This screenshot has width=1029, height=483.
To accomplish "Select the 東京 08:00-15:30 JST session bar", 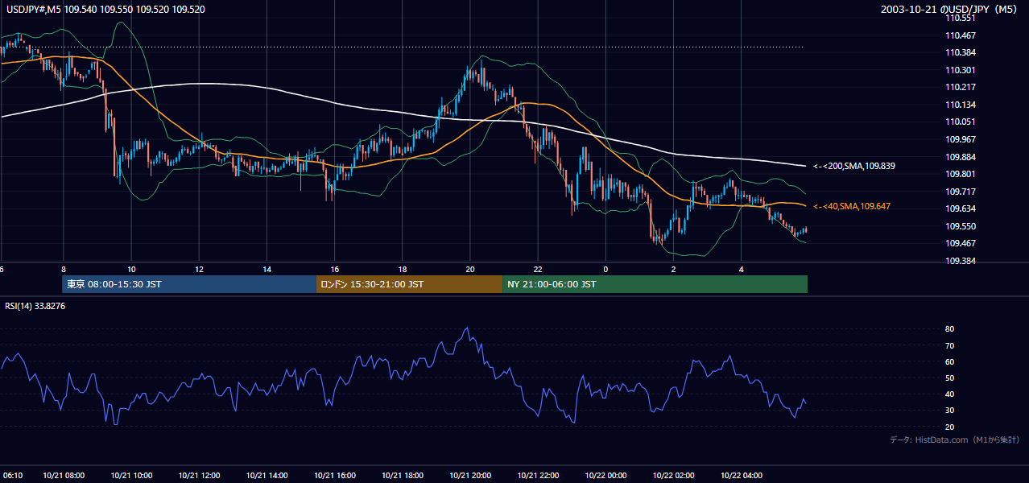I will (189, 284).
